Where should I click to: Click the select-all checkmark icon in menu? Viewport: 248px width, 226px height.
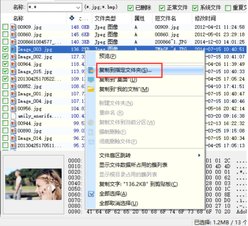click(x=91, y=194)
